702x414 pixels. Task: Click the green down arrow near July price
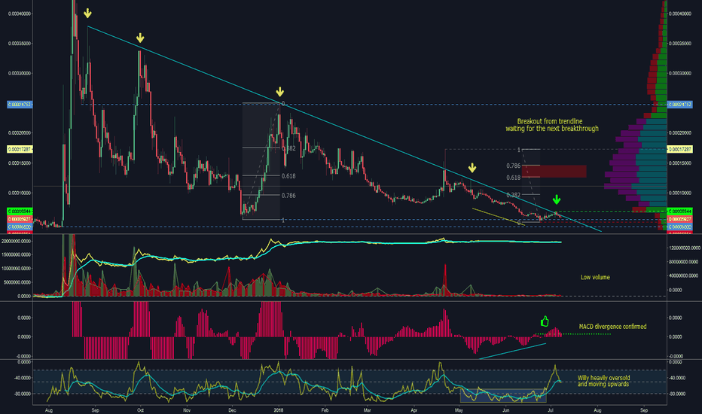tap(557, 199)
